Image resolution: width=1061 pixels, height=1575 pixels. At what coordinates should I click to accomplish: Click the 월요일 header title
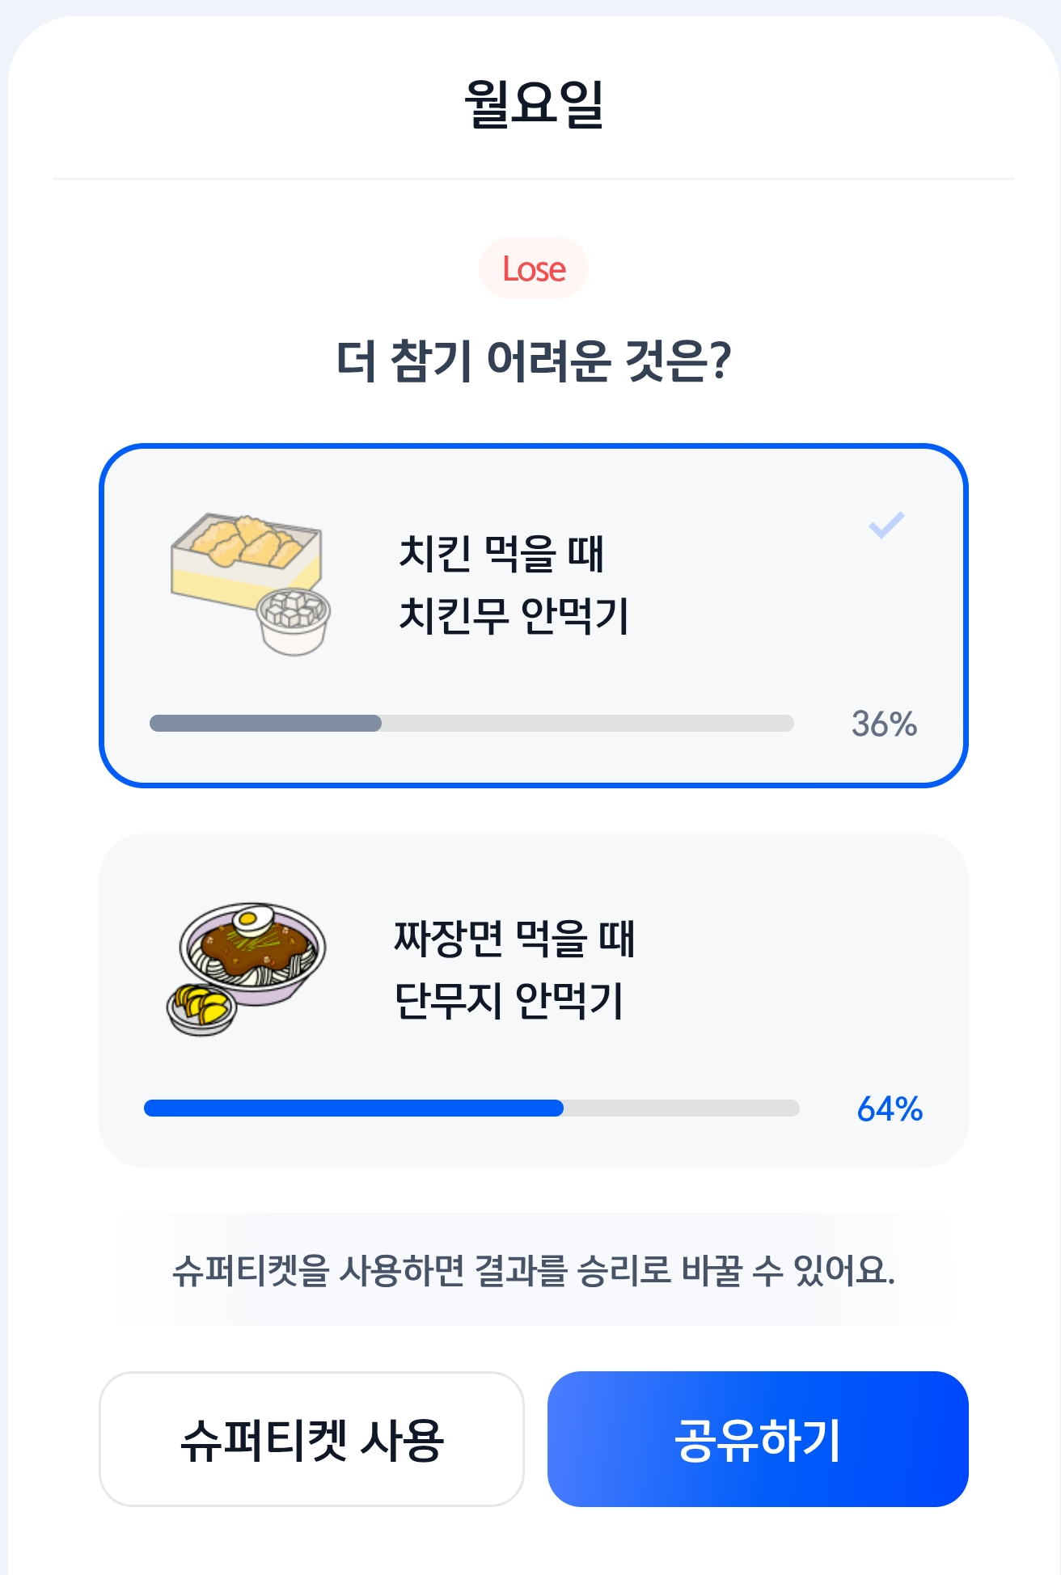[534, 103]
